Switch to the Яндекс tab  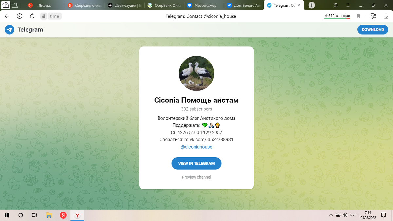click(x=45, y=5)
